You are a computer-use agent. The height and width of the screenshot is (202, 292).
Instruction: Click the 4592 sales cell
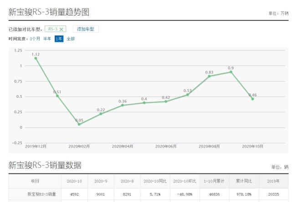coord(74,194)
